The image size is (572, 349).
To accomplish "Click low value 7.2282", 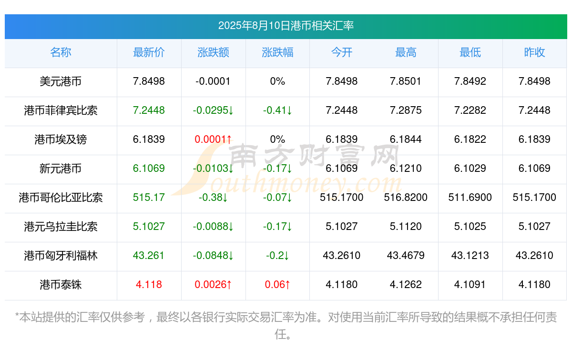I will (470, 110).
